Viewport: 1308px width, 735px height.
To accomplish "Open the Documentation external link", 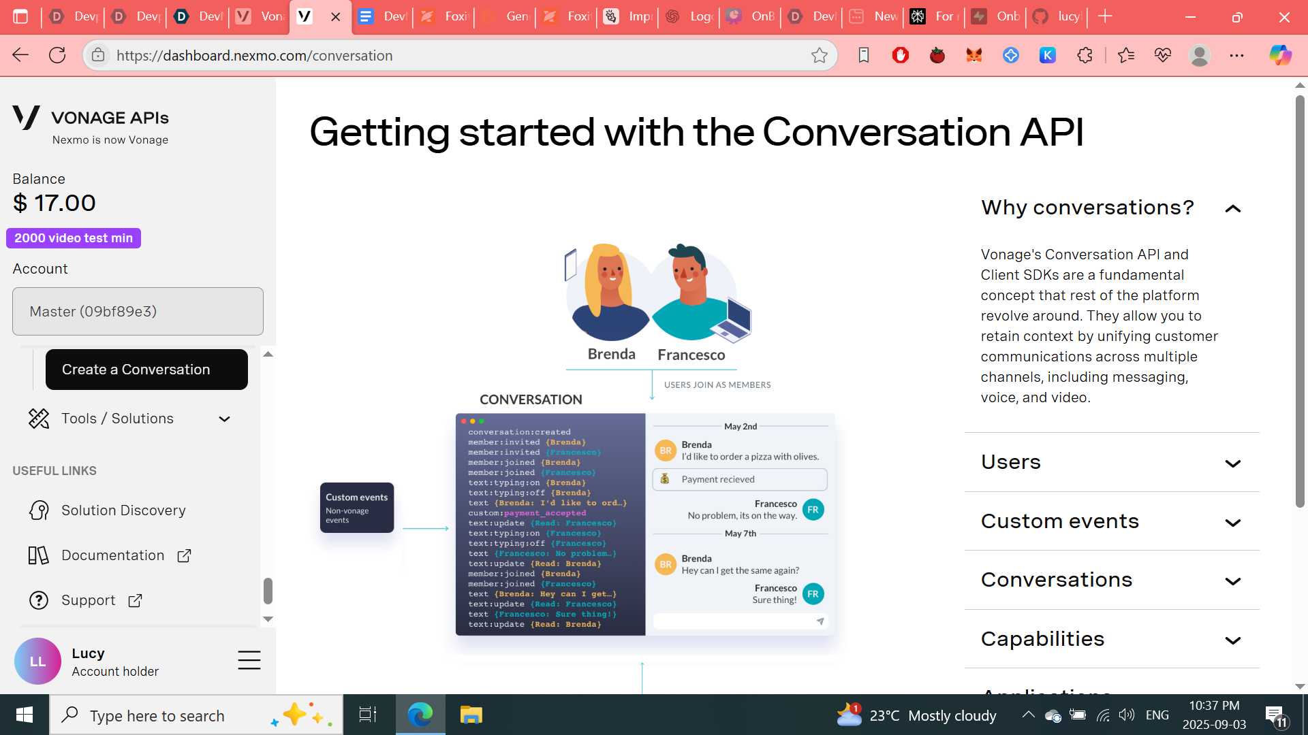I will click(x=184, y=556).
